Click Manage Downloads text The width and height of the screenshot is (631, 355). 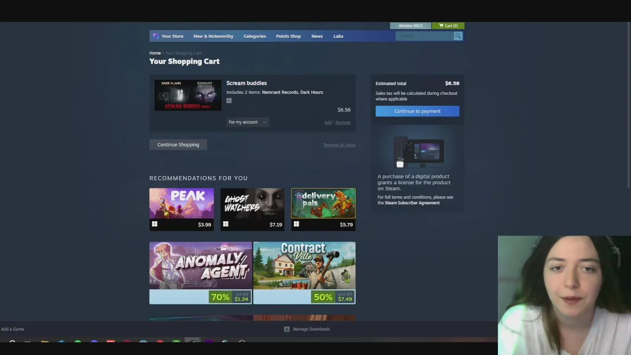click(311, 329)
